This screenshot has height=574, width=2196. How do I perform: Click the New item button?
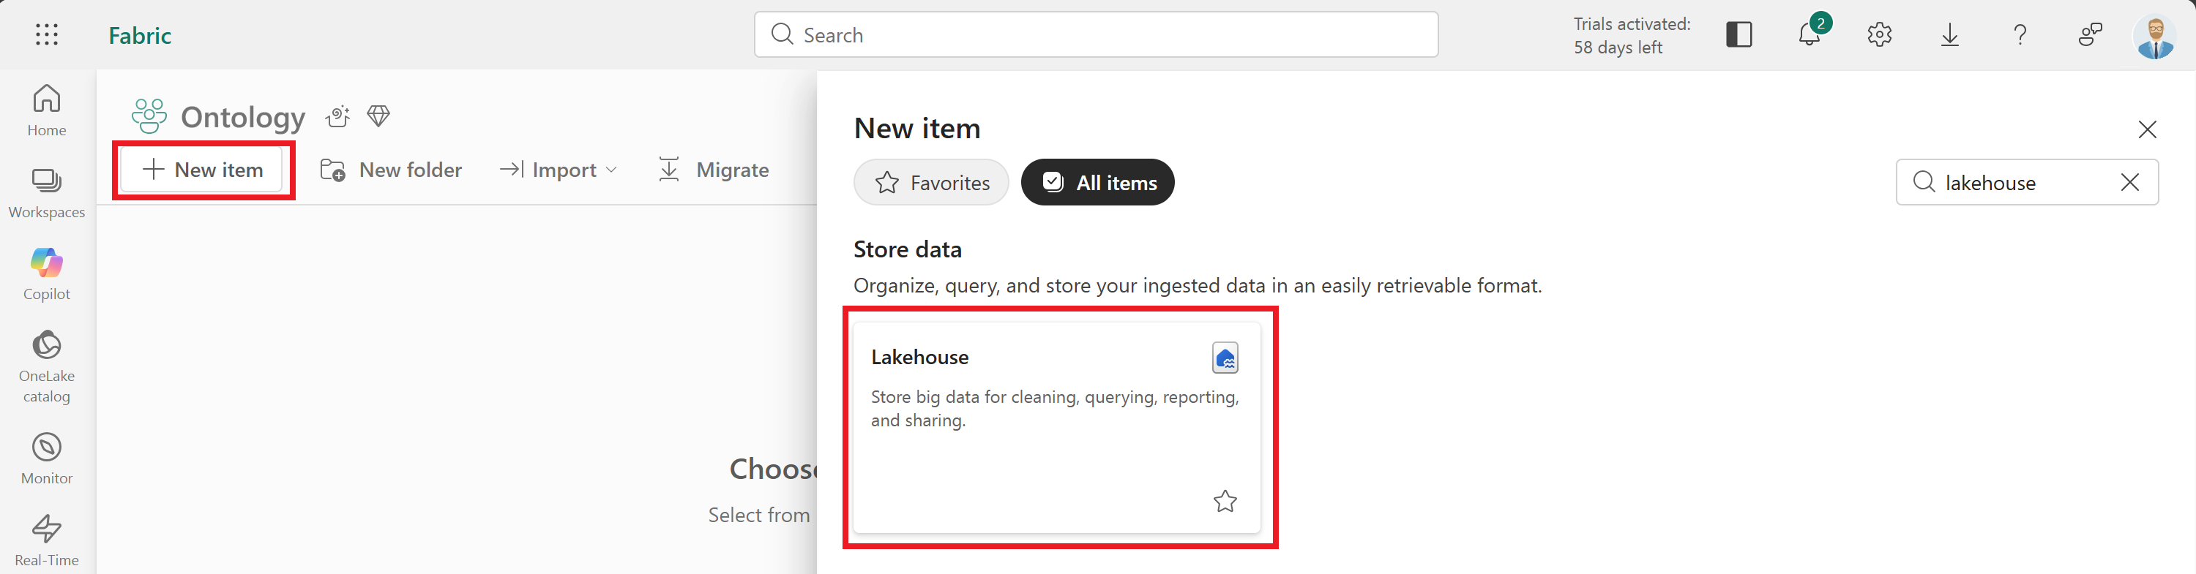[203, 170]
